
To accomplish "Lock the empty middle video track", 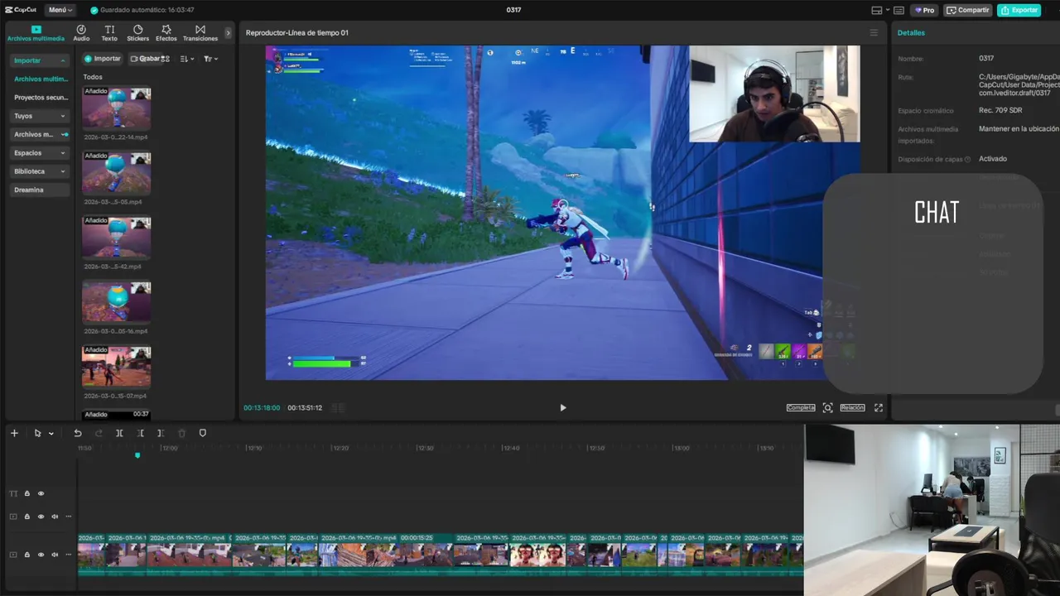I will 26,517.
